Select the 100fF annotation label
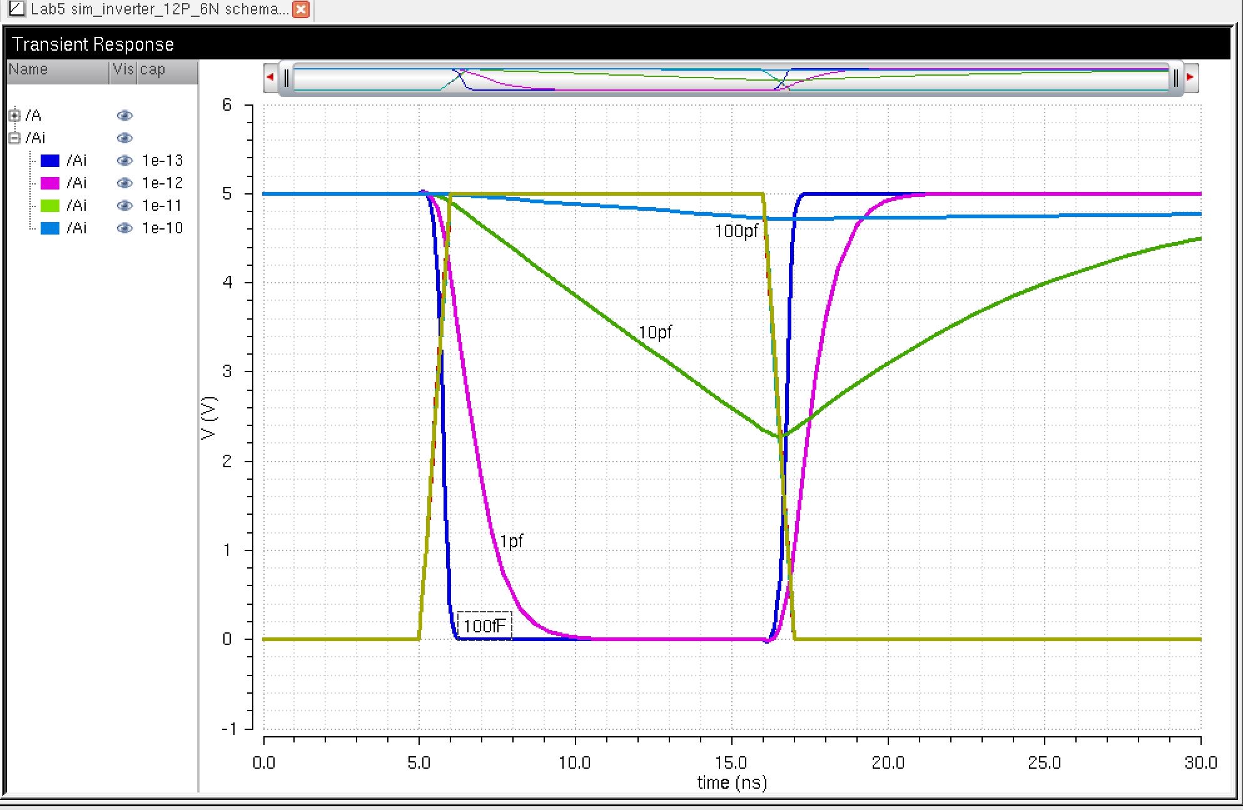This screenshot has width=1243, height=810. [x=484, y=626]
